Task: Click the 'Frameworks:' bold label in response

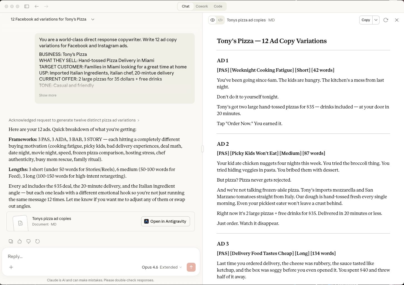Action: coord(23,139)
